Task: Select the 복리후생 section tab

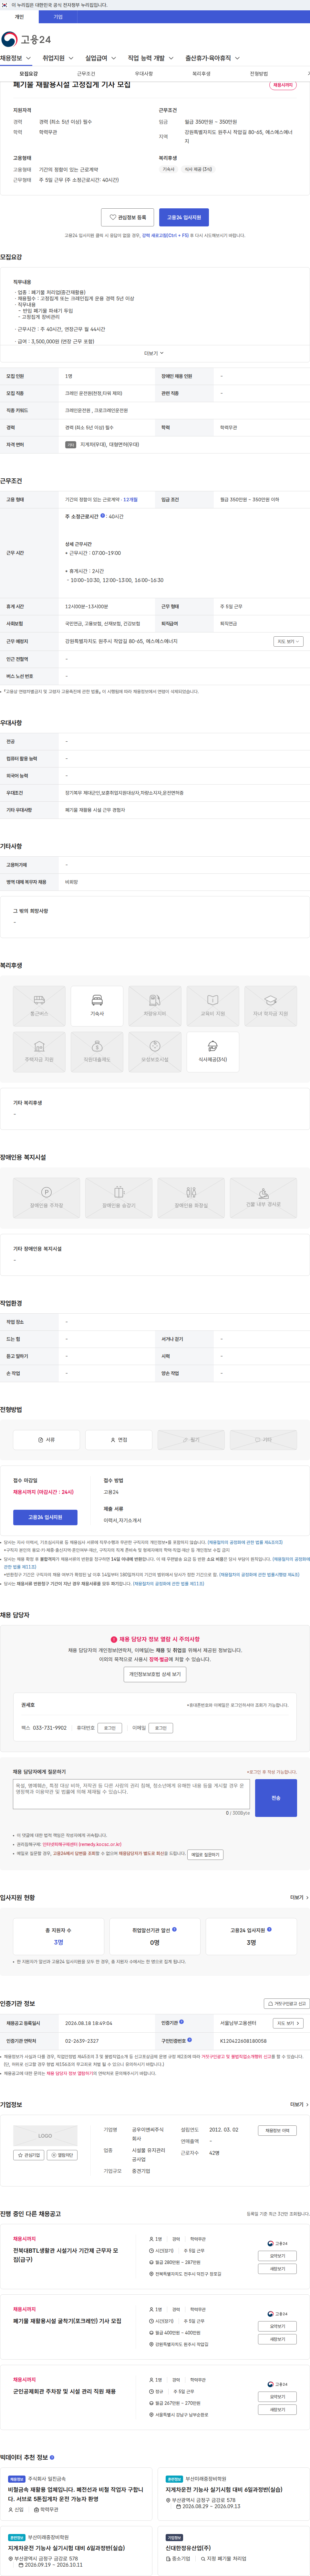Action: pyautogui.click(x=201, y=74)
